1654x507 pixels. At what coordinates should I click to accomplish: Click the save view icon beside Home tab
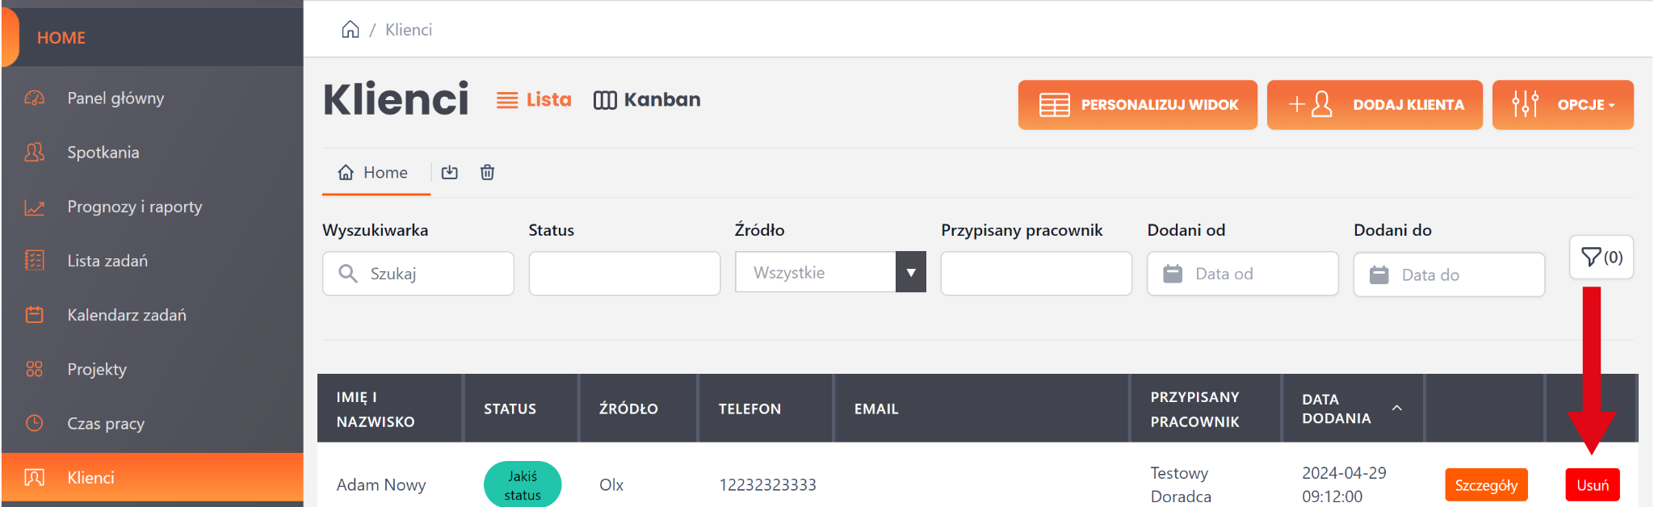coord(450,173)
